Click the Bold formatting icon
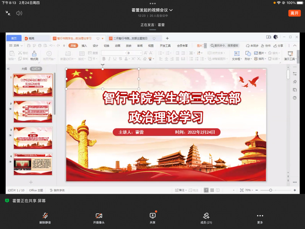This screenshot has width=305, height=229. click(104, 59)
